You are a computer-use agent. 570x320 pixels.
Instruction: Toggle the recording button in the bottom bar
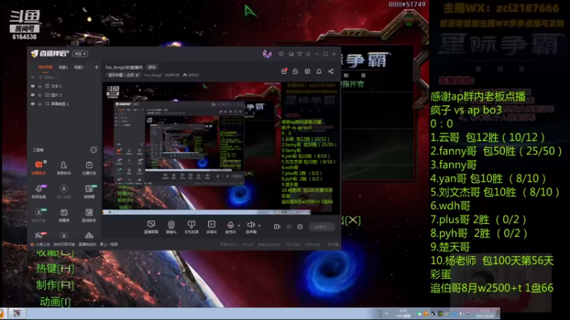276,227
